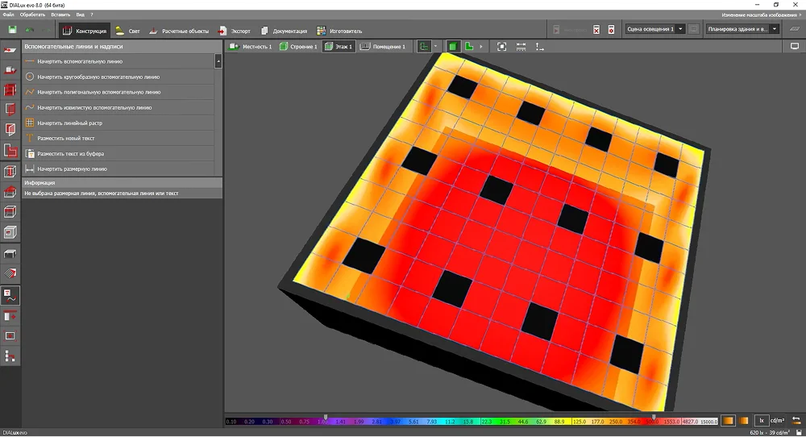Click the green save project icon

[13, 30]
